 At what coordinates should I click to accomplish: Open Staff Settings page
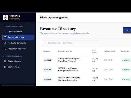(18, 67)
